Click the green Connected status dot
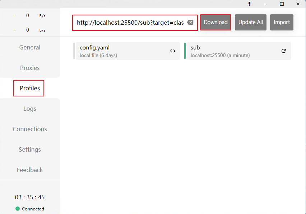Viewport: 306px width, 214px height. coord(17,209)
